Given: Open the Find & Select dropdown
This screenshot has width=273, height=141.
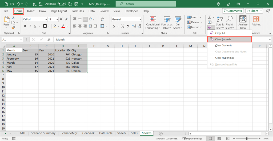Looking at the screenshot, I should point(229,23).
